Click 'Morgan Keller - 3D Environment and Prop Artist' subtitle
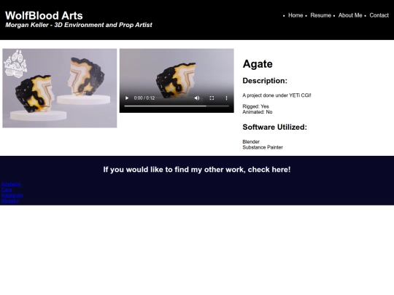394x295 pixels. tap(79, 25)
